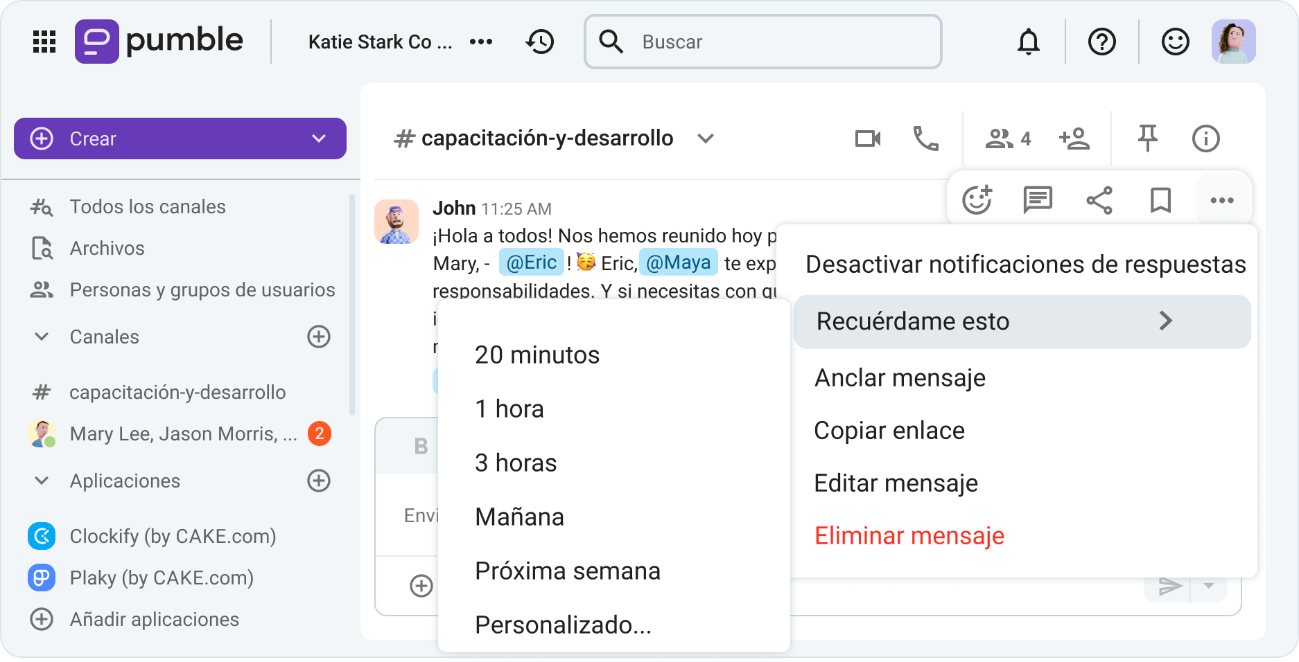Image resolution: width=1299 pixels, height=662 pixels.
Task: Collapse the Canales section
Action: tap(41, 337)
